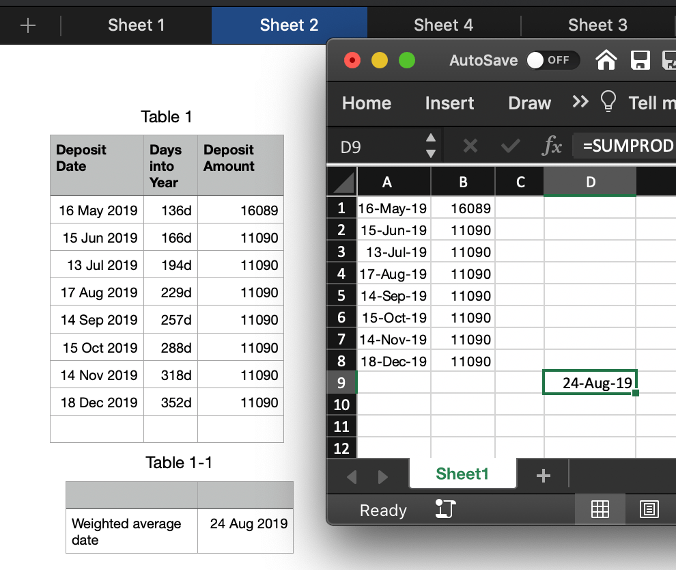Toggle the AutoSave switch
The image size is (676, 570).
(552, 60)
